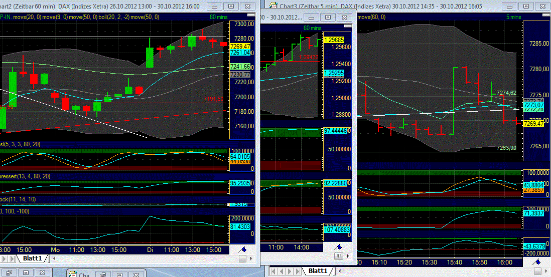Select the Blatt1 tab in Chart2

(x=32, y=259)
